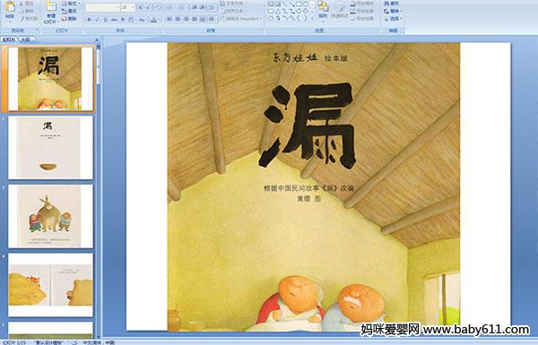This screenshot has height=345, width=538.
Task: Open the font color picker
Action: (x=154, y=20)
